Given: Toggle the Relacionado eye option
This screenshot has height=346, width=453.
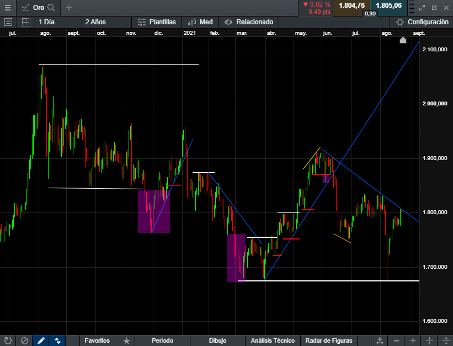Looking at the screenshot, I should click(x=249, y=22).
